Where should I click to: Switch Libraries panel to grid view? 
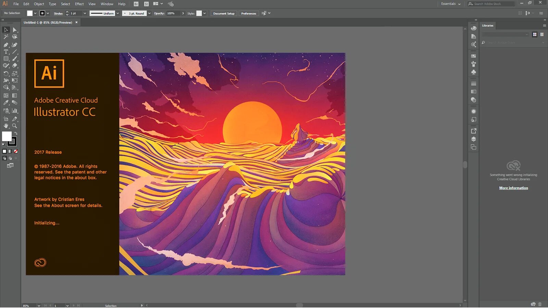(x=535, y=34)
